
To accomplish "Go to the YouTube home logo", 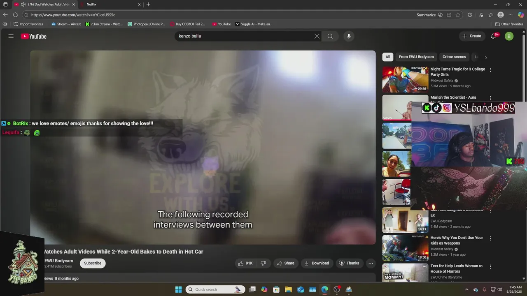I will tap(34, 36).
